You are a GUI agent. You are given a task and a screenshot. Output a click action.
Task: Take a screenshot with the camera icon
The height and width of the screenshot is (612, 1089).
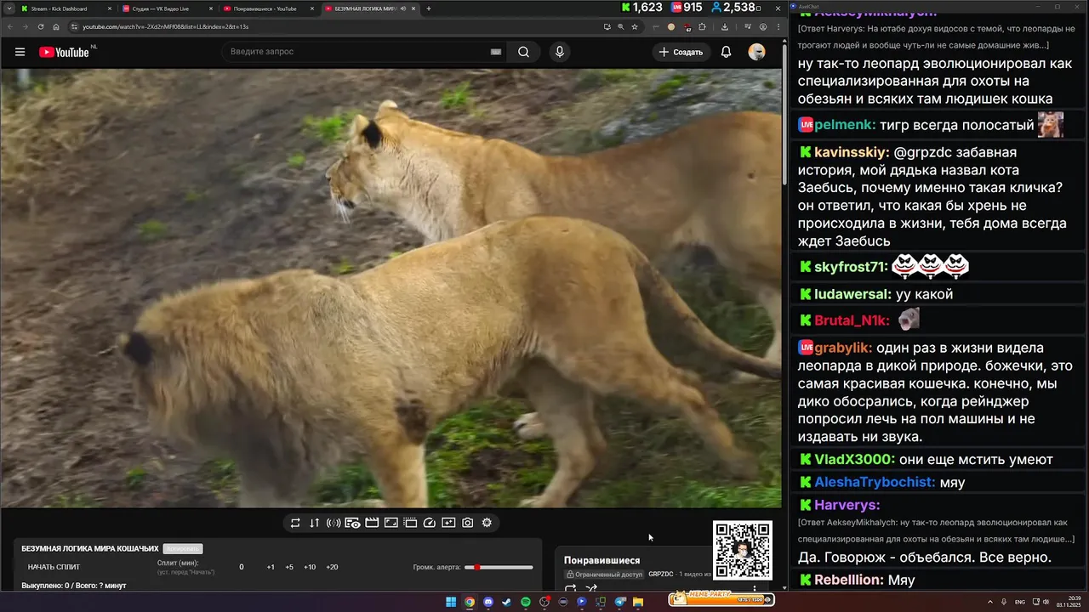[x=467, y=523]
